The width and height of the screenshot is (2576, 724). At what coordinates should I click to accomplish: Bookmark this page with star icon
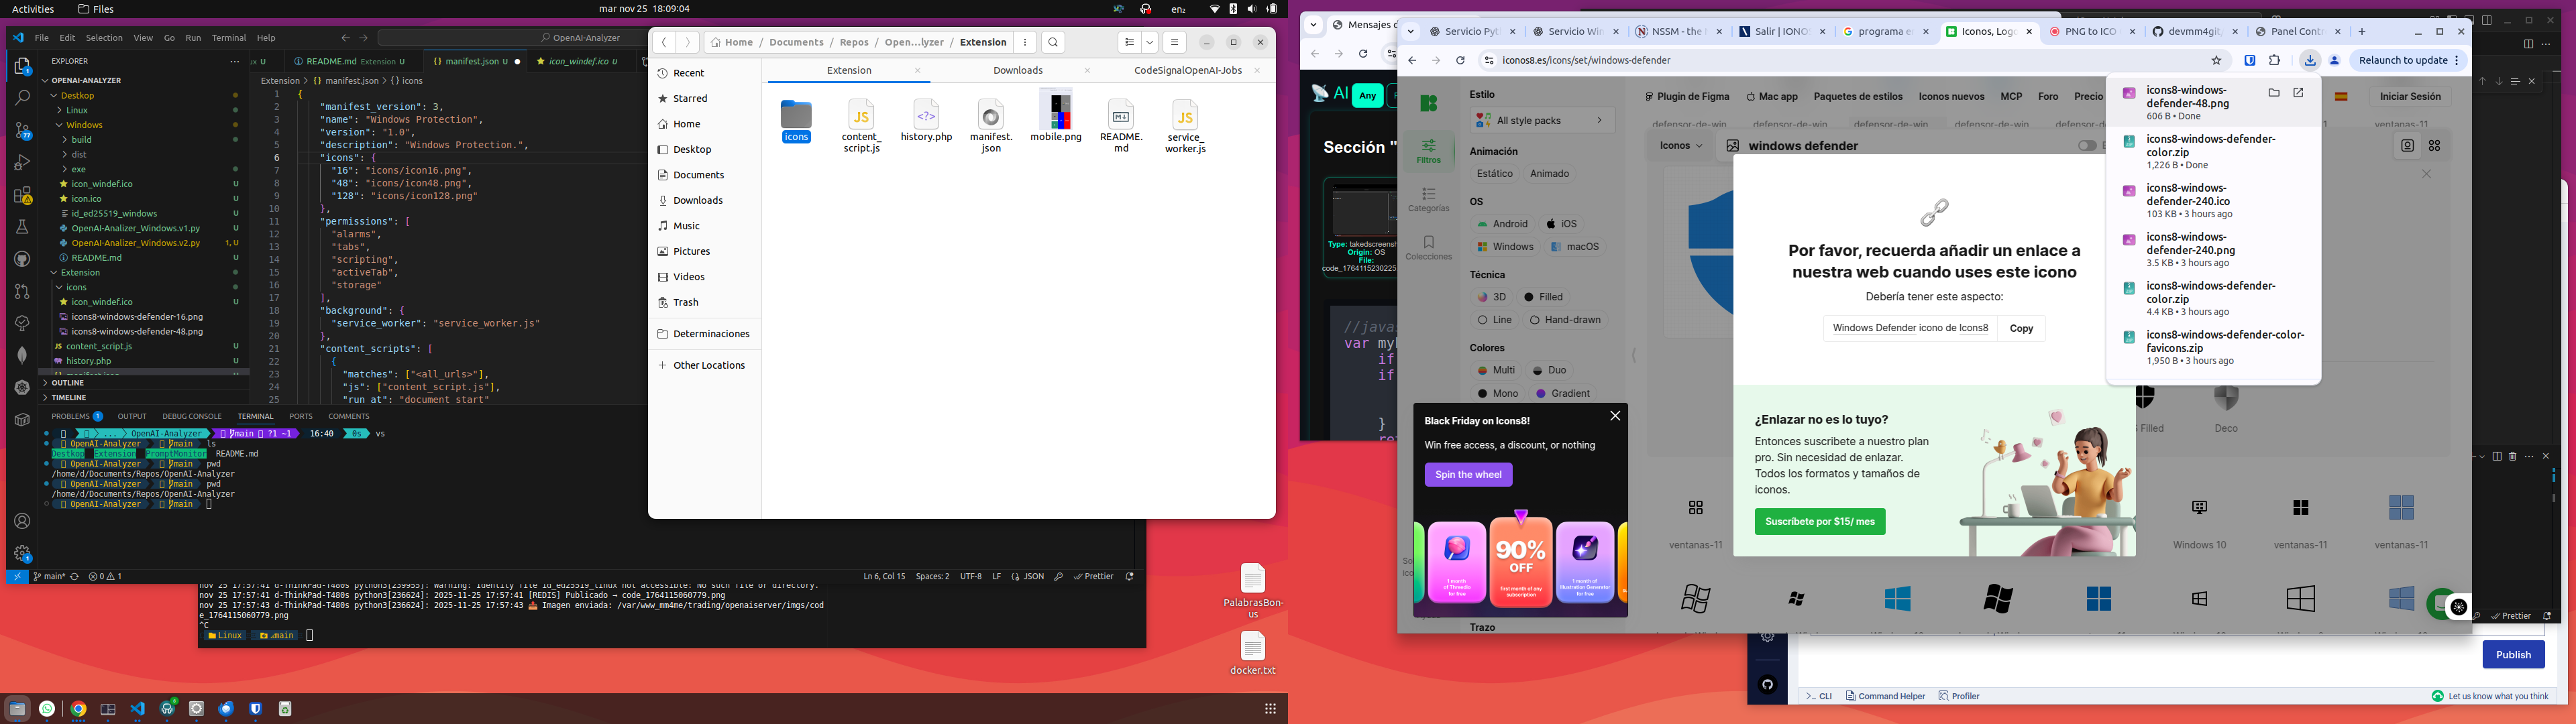click(2216, 60)
